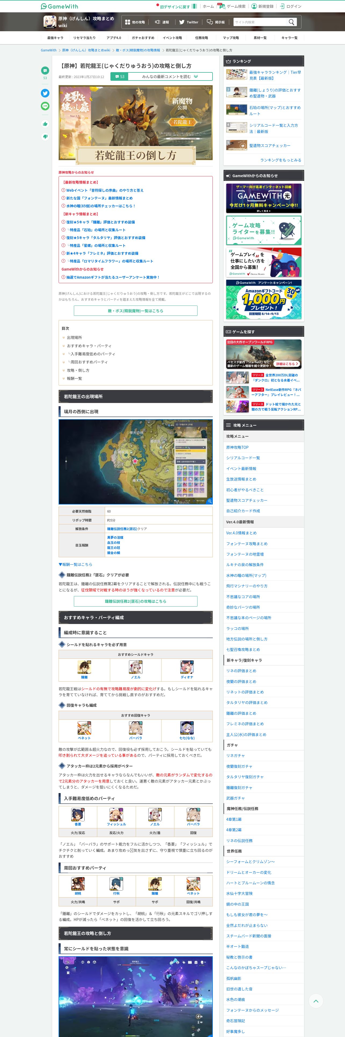Enlarge the map with magnifier icon
The height and width of the screenshot is (1037, 345).
(x=209, y=501)
